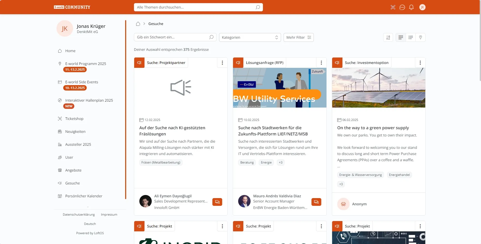The width and height of the screenshot is (481, 244).
Task: Open the sort order icon
Action: click(388, 37)
